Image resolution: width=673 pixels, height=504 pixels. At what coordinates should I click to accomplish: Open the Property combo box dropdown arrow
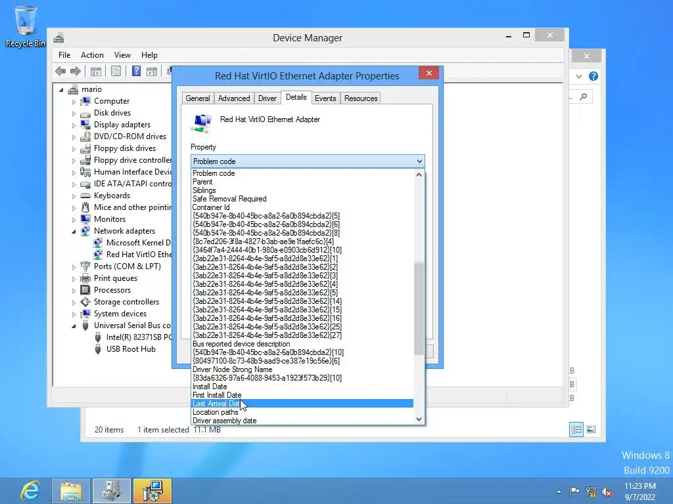419,161
